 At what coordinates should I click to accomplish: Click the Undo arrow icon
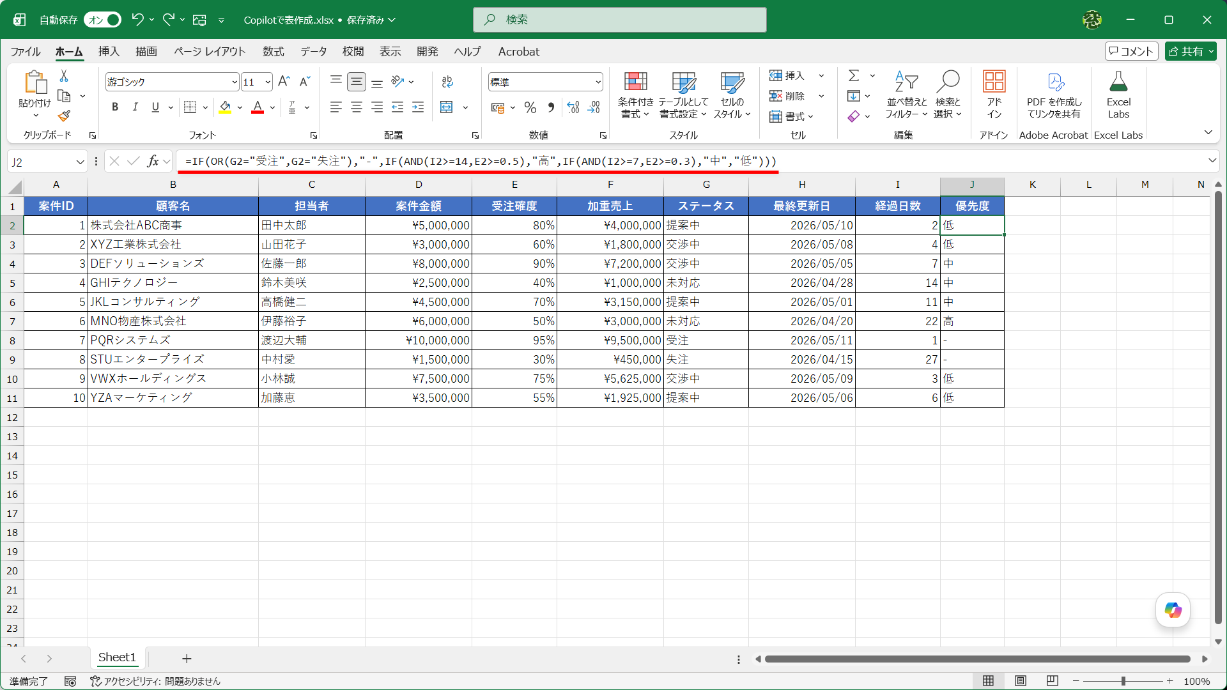[137, 20]
